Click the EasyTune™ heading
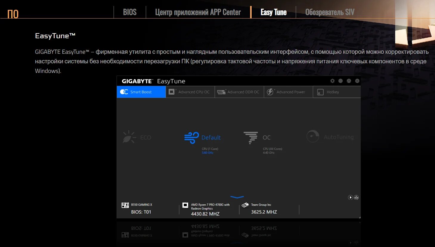This screenshot has height=247, width=435. 55,36
